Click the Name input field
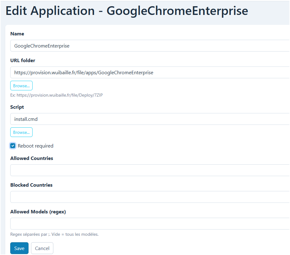This screenshot has height=255, width=290. (x=150, y=46)
